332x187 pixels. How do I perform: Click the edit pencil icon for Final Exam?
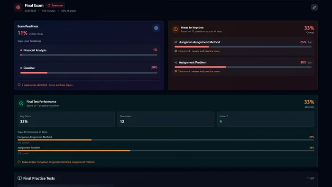314,8
